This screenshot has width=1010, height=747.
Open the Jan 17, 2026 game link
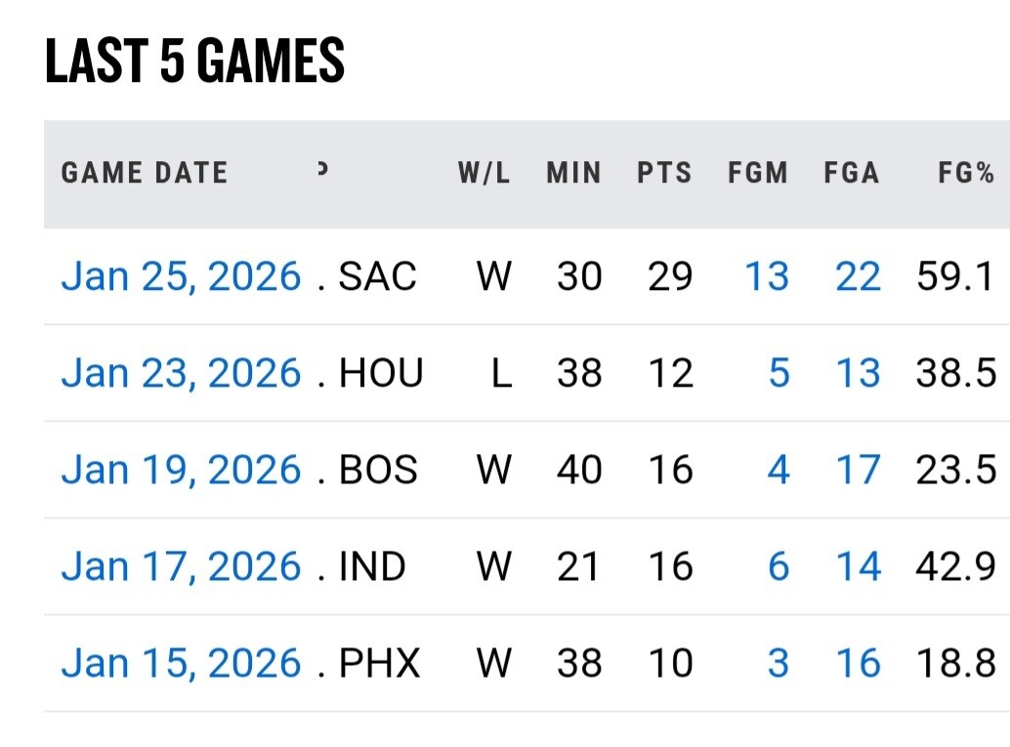point(181,566)
